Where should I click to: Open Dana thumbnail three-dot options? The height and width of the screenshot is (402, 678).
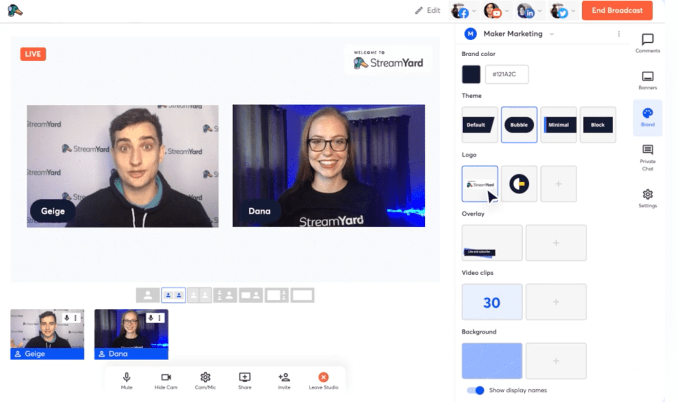point(159,318)
